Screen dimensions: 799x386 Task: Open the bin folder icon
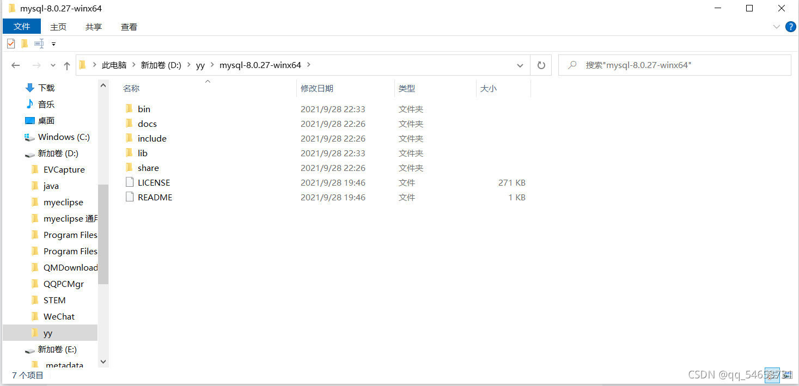(x=129, y=109)
